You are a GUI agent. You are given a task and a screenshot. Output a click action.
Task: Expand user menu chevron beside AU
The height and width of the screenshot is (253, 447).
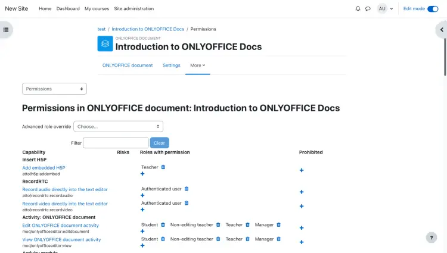[392, 9]
